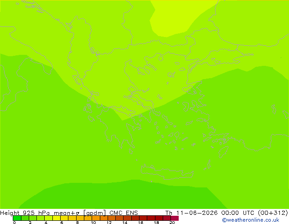
Task: Click the '4' legend scale value
Action: 46,223
